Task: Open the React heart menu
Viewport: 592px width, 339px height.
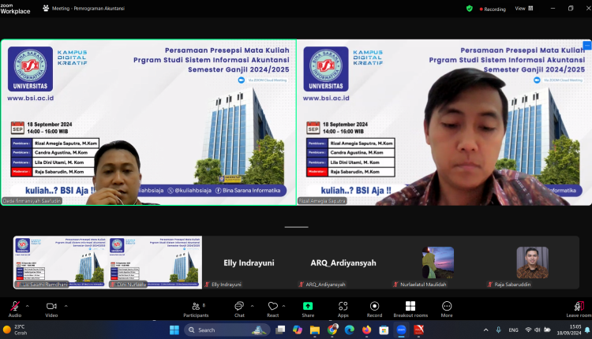Action: pyautogui.click(x=273, y=309)
